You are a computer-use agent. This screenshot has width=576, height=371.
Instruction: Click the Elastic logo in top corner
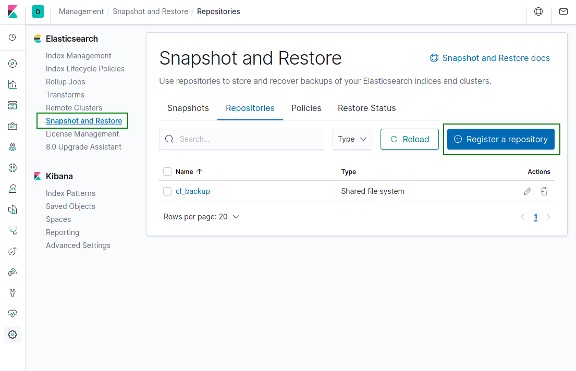[x=13, y=11]
